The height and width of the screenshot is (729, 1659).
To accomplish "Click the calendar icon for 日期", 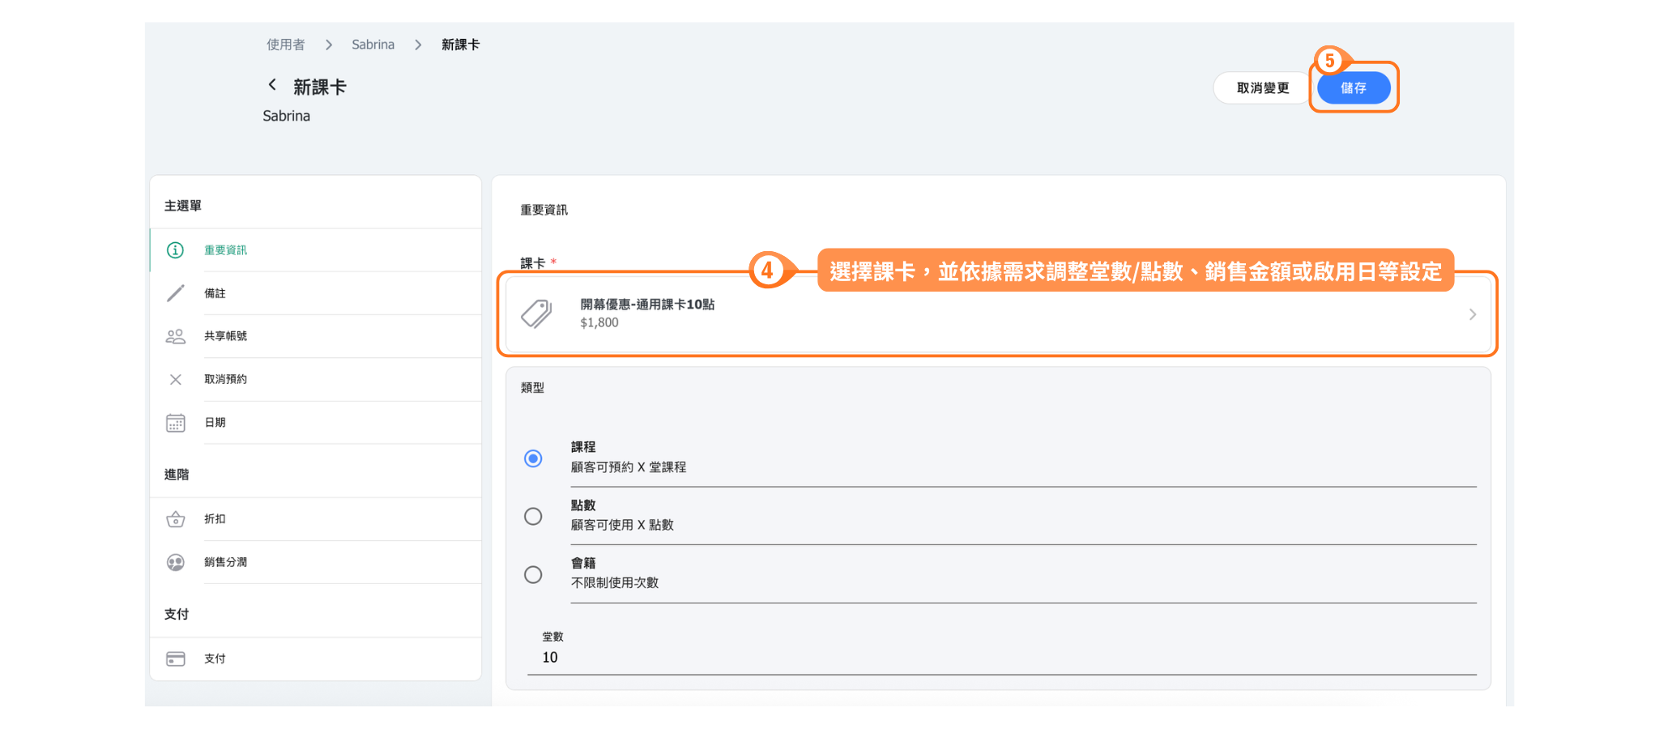I will (175, 423).
